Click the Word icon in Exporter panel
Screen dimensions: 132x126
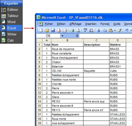click(3, 22)
